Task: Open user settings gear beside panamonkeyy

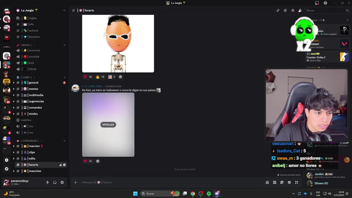Action: click(62, 182)
